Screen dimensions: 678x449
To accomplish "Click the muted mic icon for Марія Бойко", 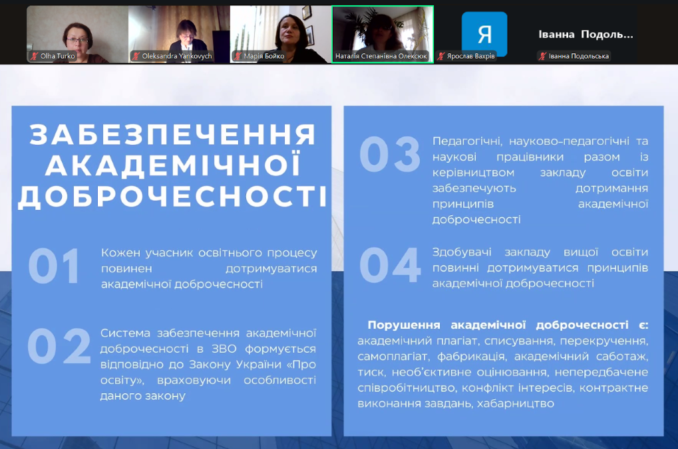I will pyautogui.click(x=238, y=56).
